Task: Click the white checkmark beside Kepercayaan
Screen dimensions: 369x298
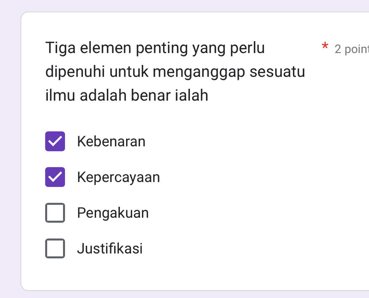Action: pos(55,177)
